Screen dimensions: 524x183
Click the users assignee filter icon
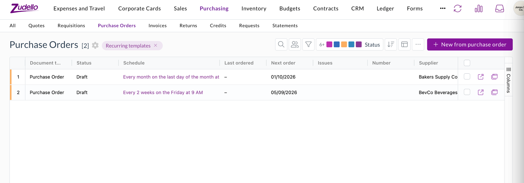(295, 44)
